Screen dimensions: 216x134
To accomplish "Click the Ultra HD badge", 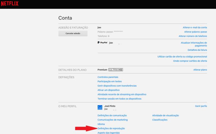I will click(116, 70).
